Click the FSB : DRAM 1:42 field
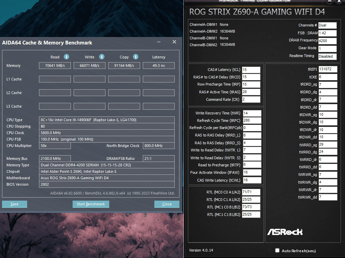Viewport: 345px width, 258px height. tap(327, 33)
